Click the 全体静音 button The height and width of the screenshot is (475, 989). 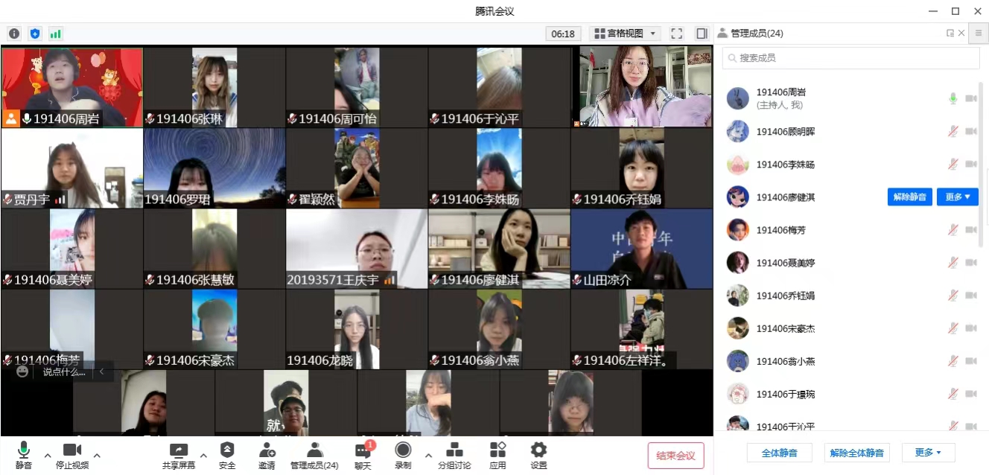pos(779,453)
